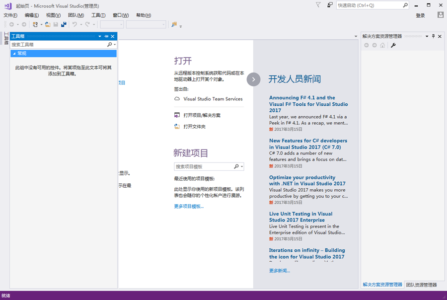Open the 新建项目 template search dropdown arrow

point(242,167)
